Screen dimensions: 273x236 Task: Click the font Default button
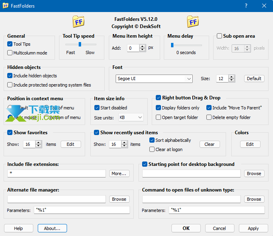coord(254,79)
